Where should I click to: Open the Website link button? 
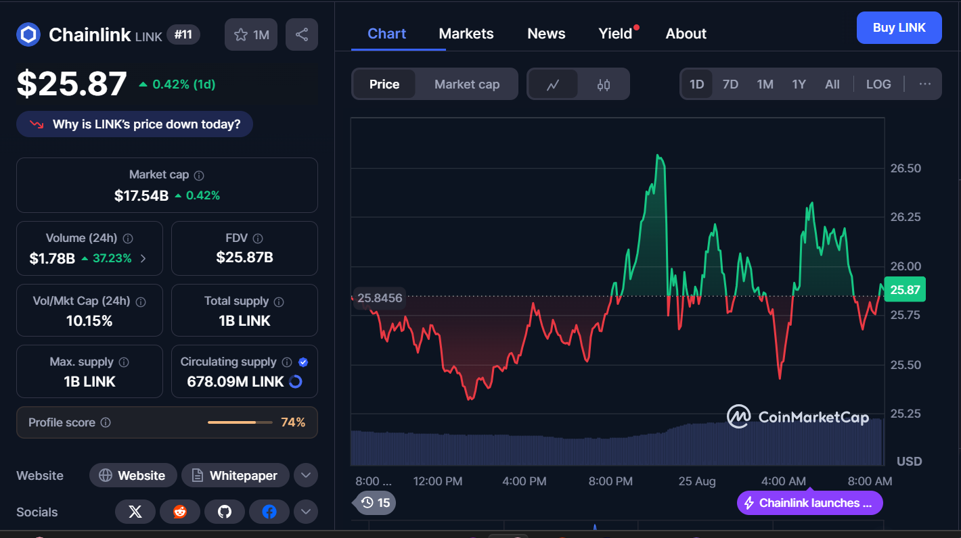[x=133, y=475]
